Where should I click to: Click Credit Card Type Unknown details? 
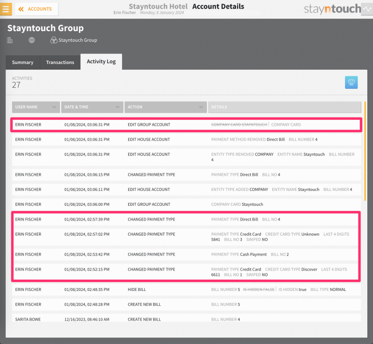[x=292, y=234]
